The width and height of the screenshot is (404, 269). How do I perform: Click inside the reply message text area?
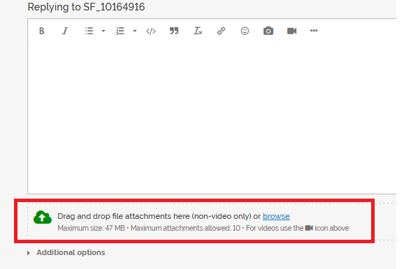pos(212,119)
